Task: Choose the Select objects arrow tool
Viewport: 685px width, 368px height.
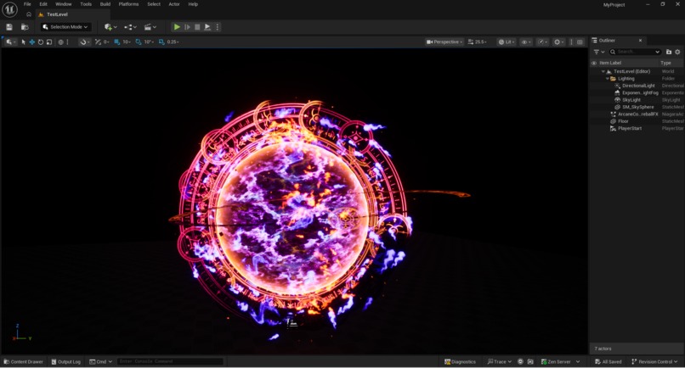Action: point(24,42)
